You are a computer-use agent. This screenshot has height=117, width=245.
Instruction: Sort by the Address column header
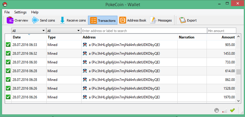pos(129,37)
